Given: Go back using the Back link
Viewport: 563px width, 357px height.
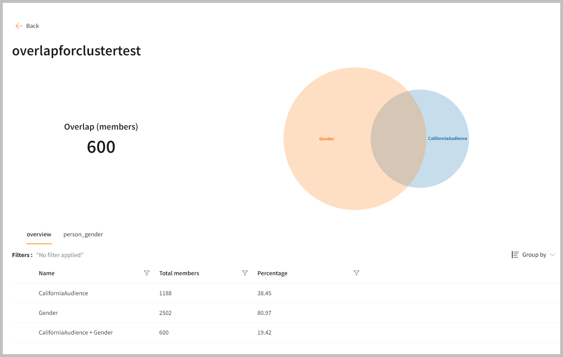Looking at the screenshot, I should (x=32, y=26).
